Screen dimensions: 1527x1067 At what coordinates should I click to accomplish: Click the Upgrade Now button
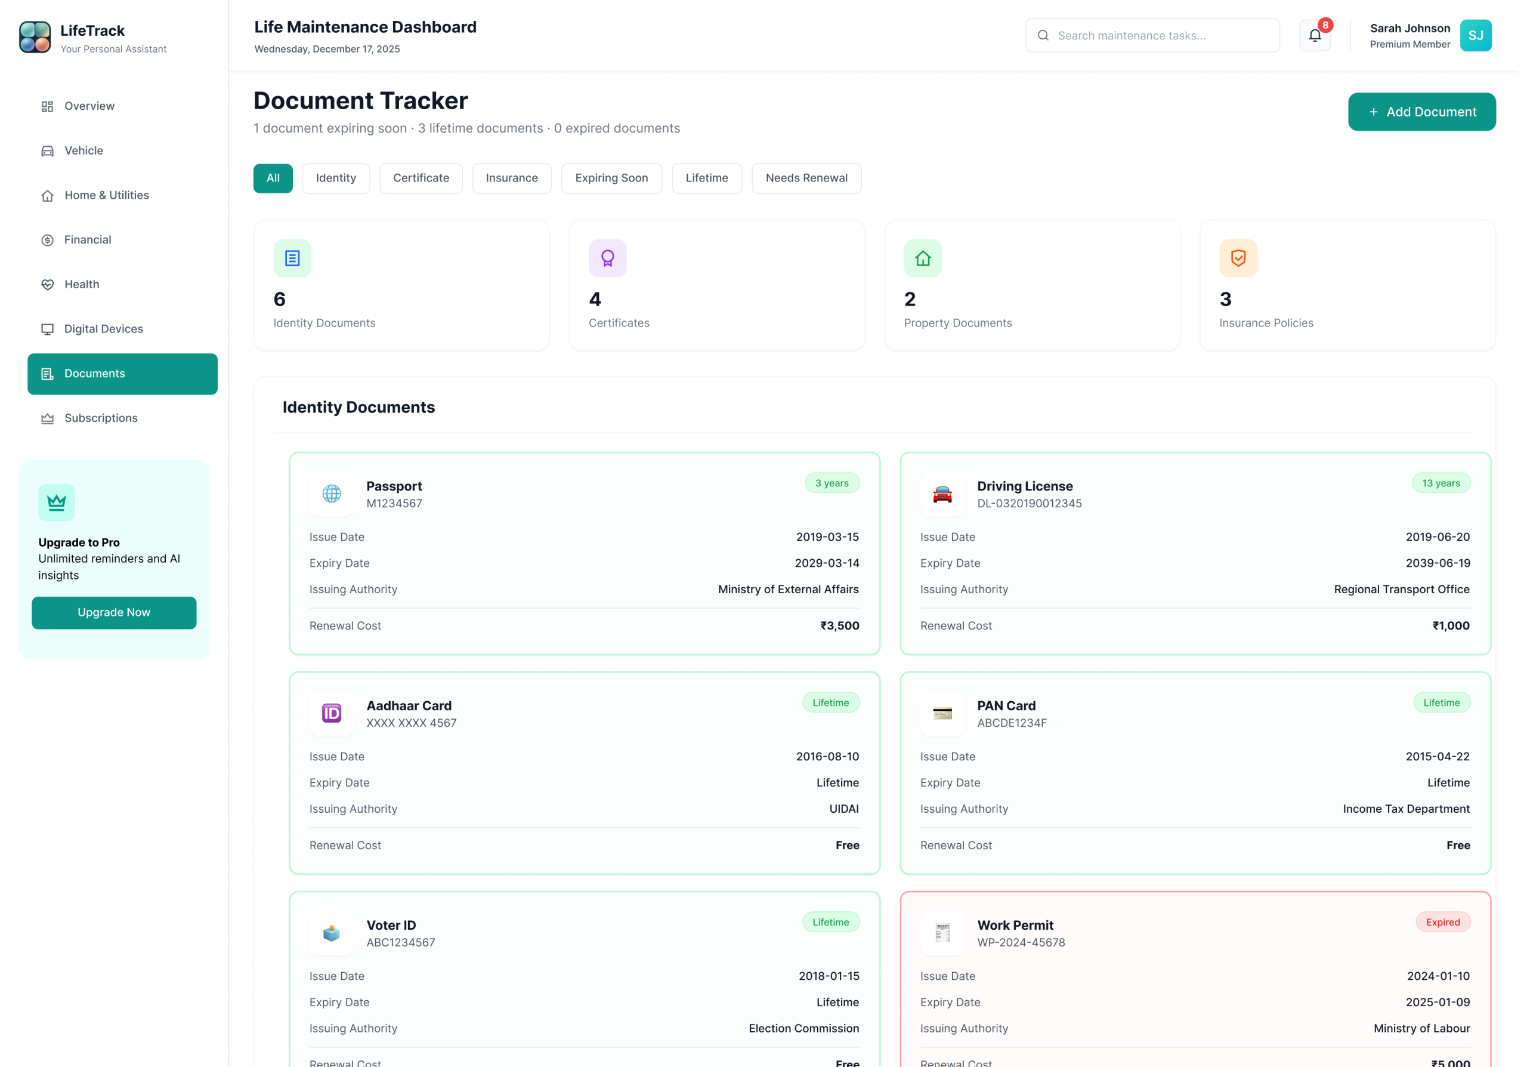pos(114,613)
